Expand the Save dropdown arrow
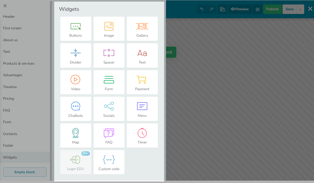 click(300, 9)
